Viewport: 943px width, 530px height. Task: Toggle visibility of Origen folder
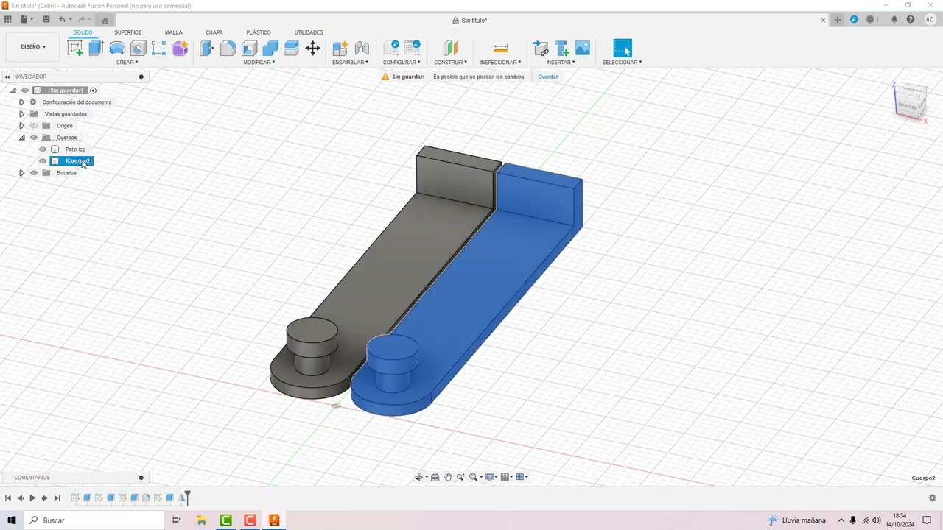34,126
